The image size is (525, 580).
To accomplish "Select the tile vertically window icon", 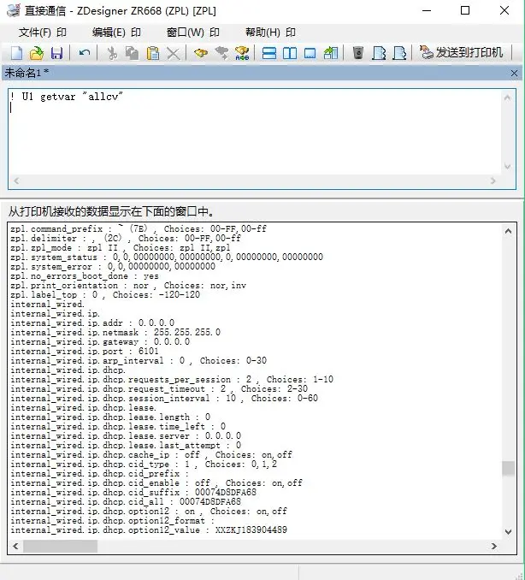I will pos(290,53).
